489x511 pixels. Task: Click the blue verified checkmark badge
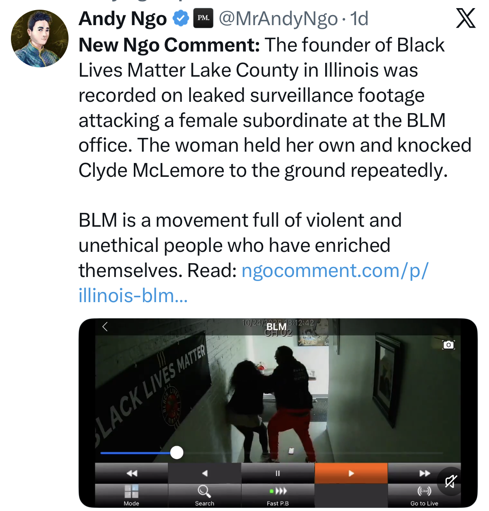(181, 19)
